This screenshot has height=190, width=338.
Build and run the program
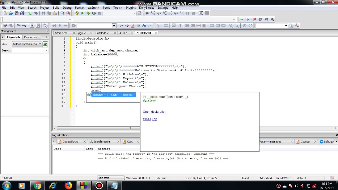(88, 13)
